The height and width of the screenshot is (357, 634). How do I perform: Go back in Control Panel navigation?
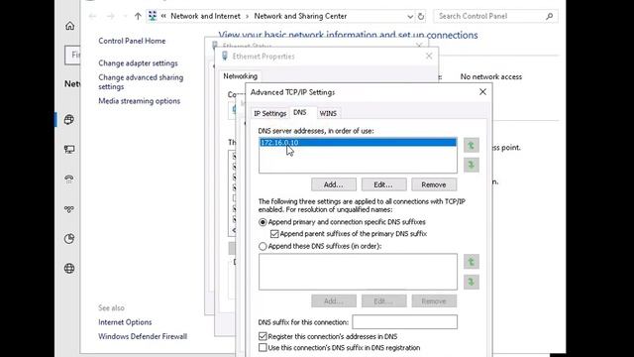[92, 16]
